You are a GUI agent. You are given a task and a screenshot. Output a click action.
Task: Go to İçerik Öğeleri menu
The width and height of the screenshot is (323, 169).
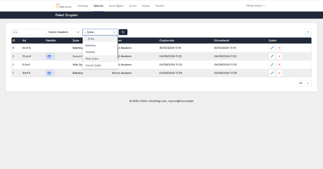pyautogui.click(x=116, y=6)
